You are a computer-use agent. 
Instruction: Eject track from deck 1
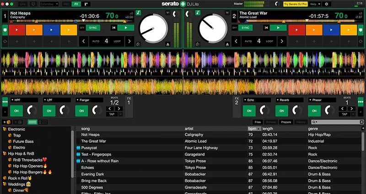(167, 44)
